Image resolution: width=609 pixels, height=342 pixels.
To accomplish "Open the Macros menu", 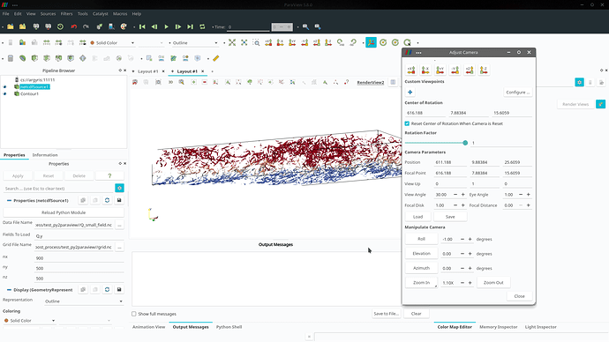I will pos(120,13).
